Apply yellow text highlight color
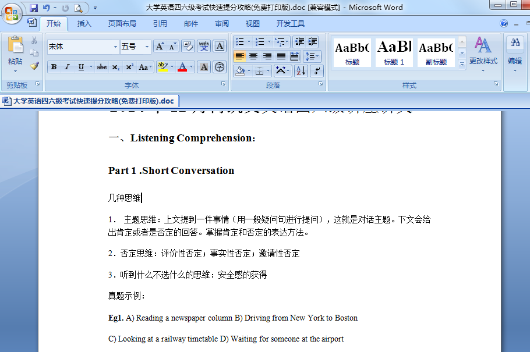The width and height of the screenshot is (530, 352). 163,67
